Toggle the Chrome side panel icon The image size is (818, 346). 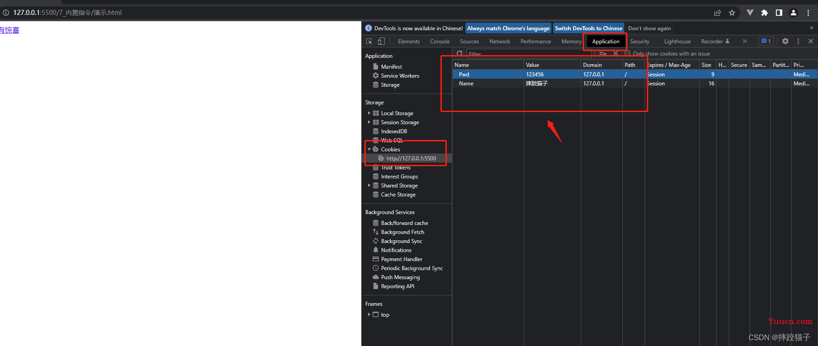coord(779,13)
